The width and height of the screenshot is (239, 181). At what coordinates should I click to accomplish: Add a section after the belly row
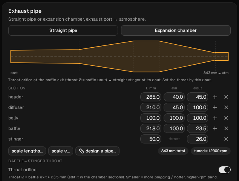(x=215, y=118)
